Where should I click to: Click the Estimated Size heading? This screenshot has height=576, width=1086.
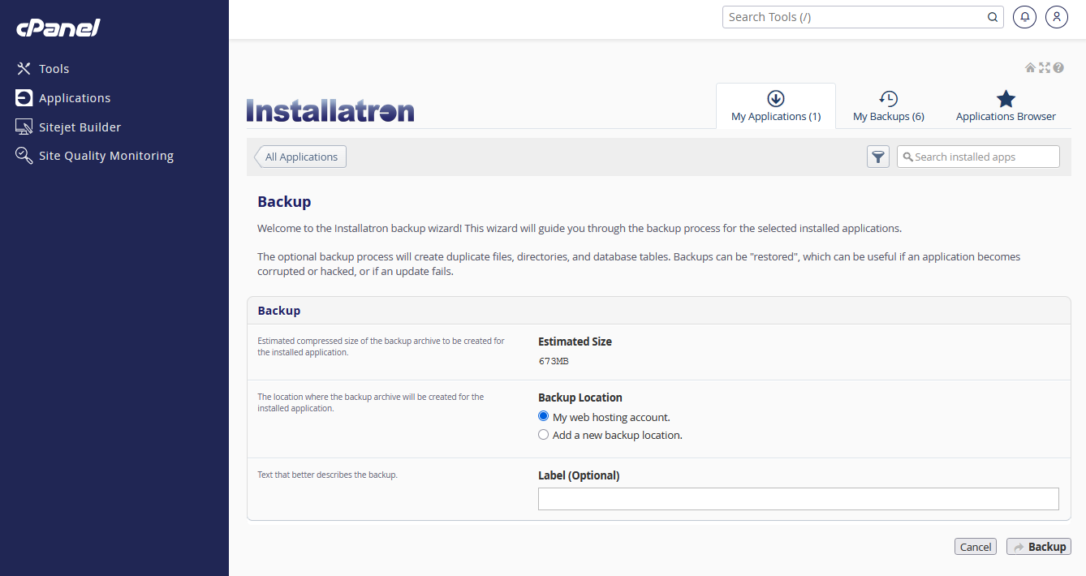tap(575, 342)
